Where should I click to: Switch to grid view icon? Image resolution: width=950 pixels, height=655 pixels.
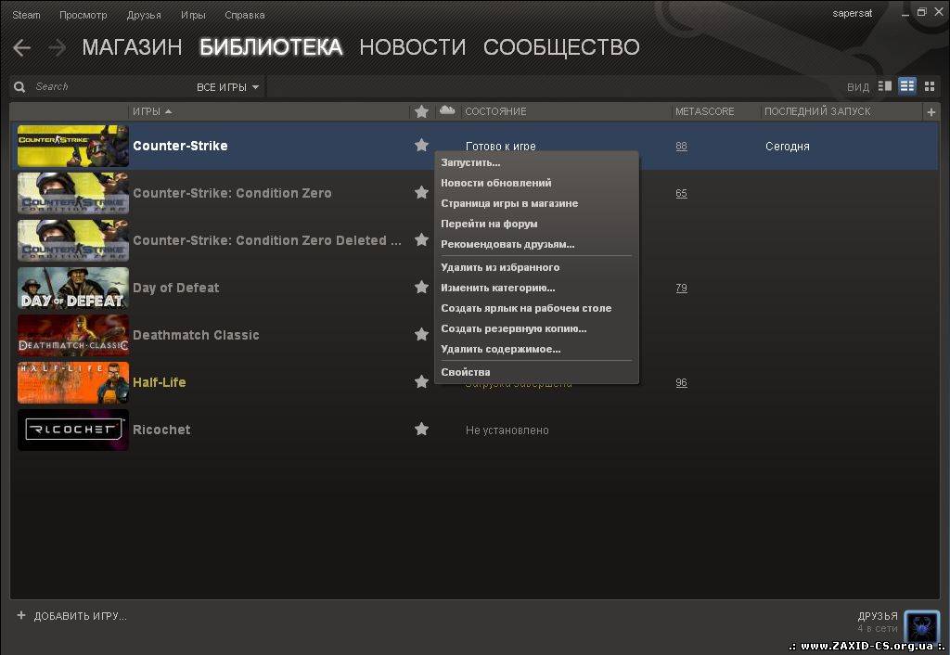click(x=930, y=87)
